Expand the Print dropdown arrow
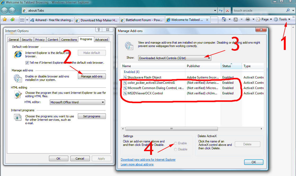The image size is (296, 176). point(253,19)
